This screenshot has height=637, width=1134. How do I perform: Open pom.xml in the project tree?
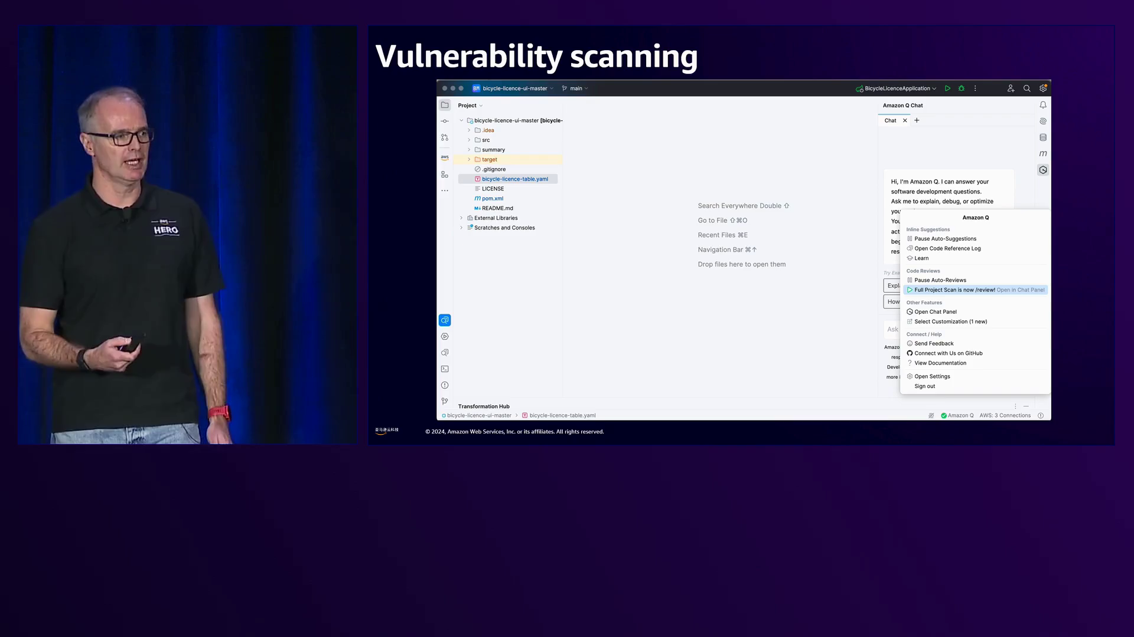[492, 199]
